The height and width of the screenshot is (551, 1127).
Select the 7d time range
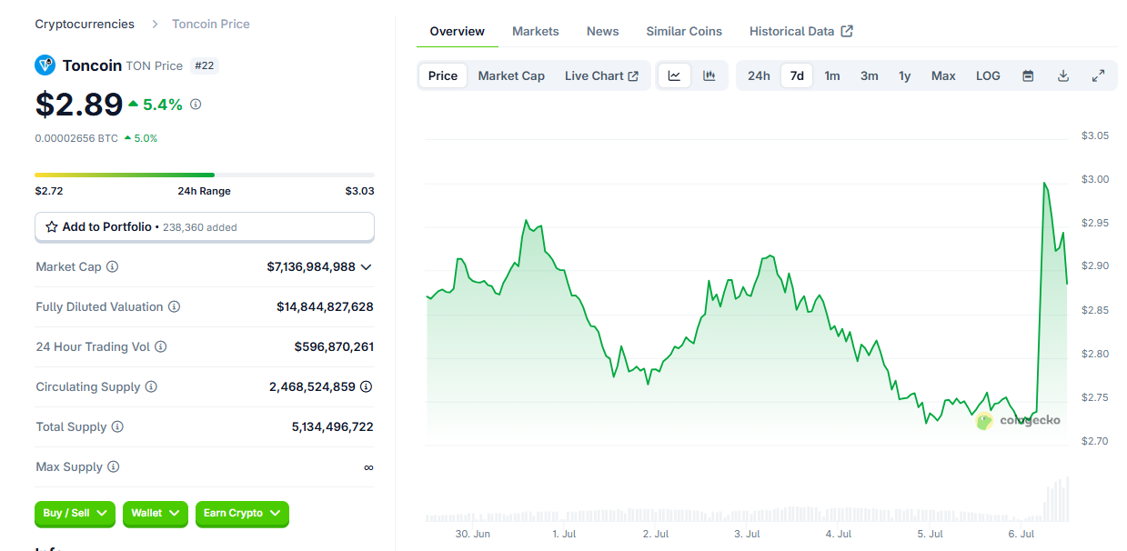(x=797, y=75)
